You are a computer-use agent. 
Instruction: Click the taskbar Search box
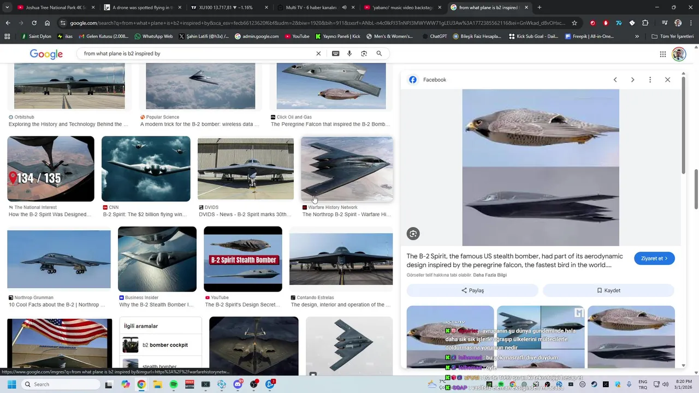point(60,384)
